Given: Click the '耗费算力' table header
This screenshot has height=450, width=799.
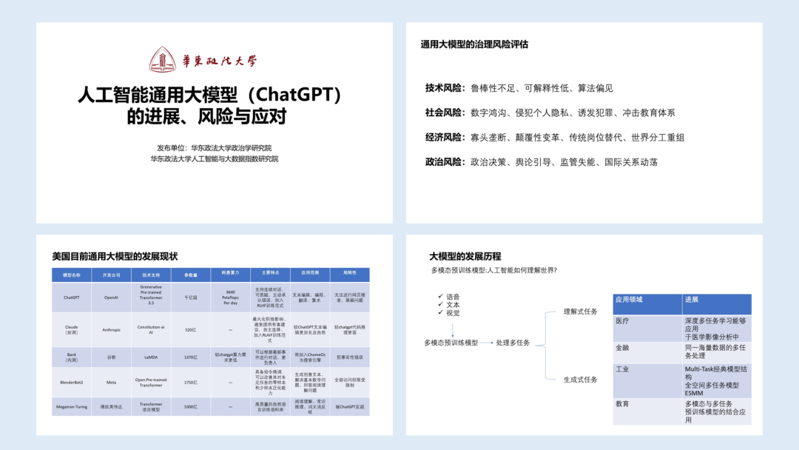Looking at the screenshot, I should click(230, 275).
